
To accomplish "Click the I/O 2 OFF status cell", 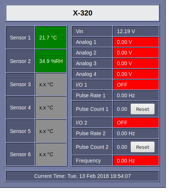I will pos(136,123).
